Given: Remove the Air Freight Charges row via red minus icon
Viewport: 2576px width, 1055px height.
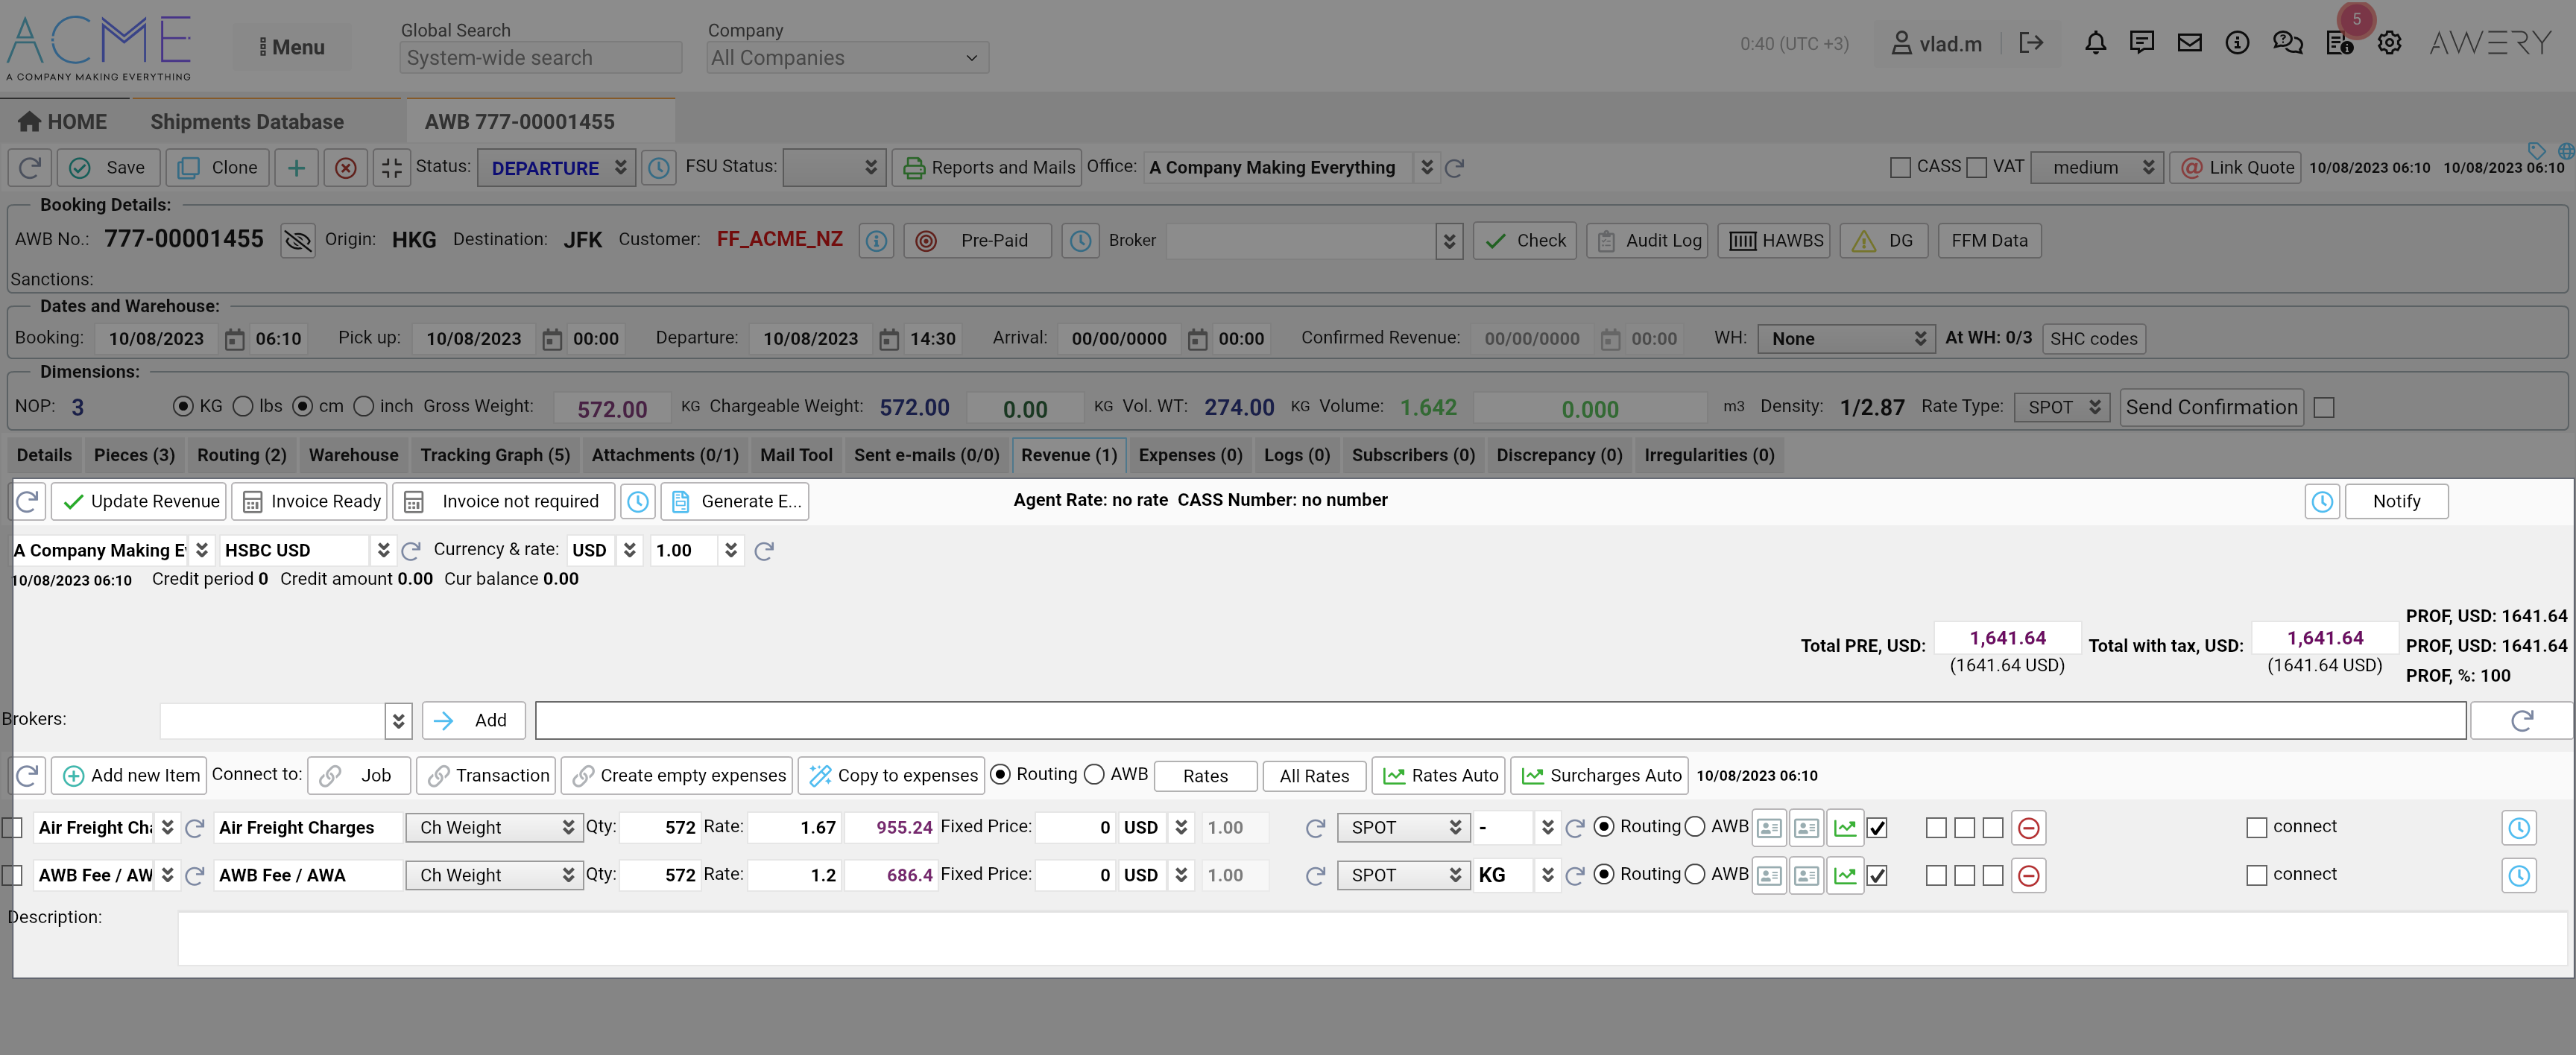Looking at the screenshot, I should click(2028, 828).
